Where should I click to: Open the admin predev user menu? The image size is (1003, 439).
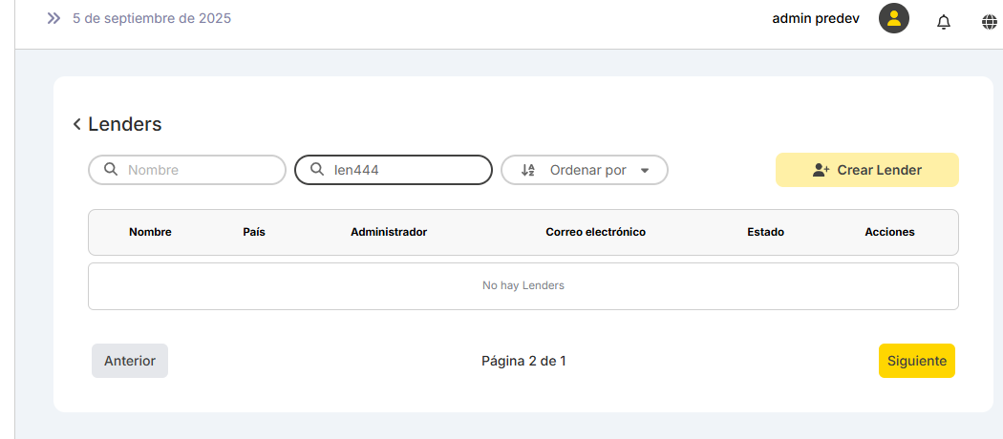[x=814, y=18]
